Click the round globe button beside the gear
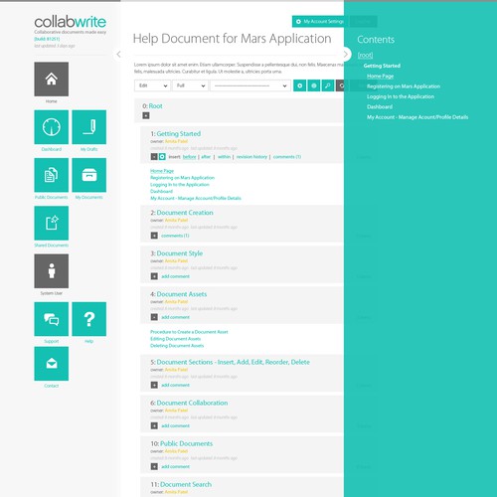The width and height of the screenshot is (497, 497). click(x=314, y=85)
